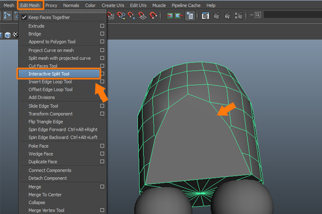
Task: Click the last clapperboard render icon
Action: pyautogui.click(x=238, y=16)
